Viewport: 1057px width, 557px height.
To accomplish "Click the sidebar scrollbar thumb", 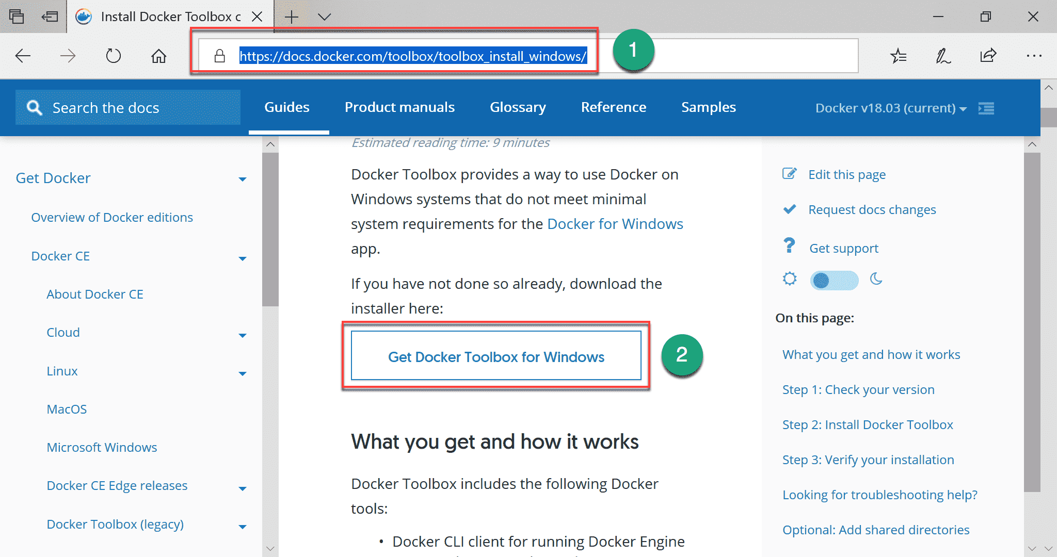I will (270, 230).
